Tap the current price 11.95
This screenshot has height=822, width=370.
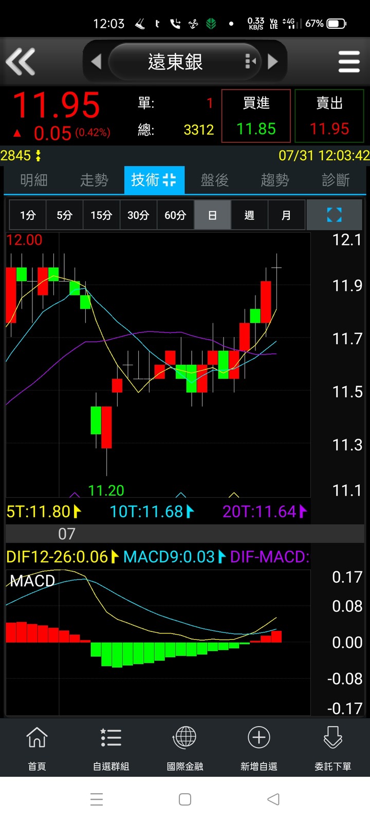point(57,105)
